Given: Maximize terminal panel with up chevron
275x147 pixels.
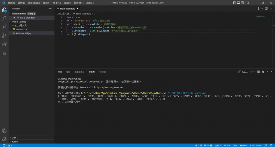Looking at the screenshot, I should 267,72.
